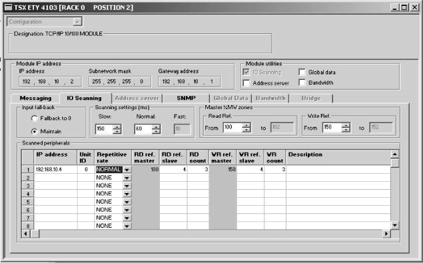Click the 192.168.10.4 IP address cell

55,169
